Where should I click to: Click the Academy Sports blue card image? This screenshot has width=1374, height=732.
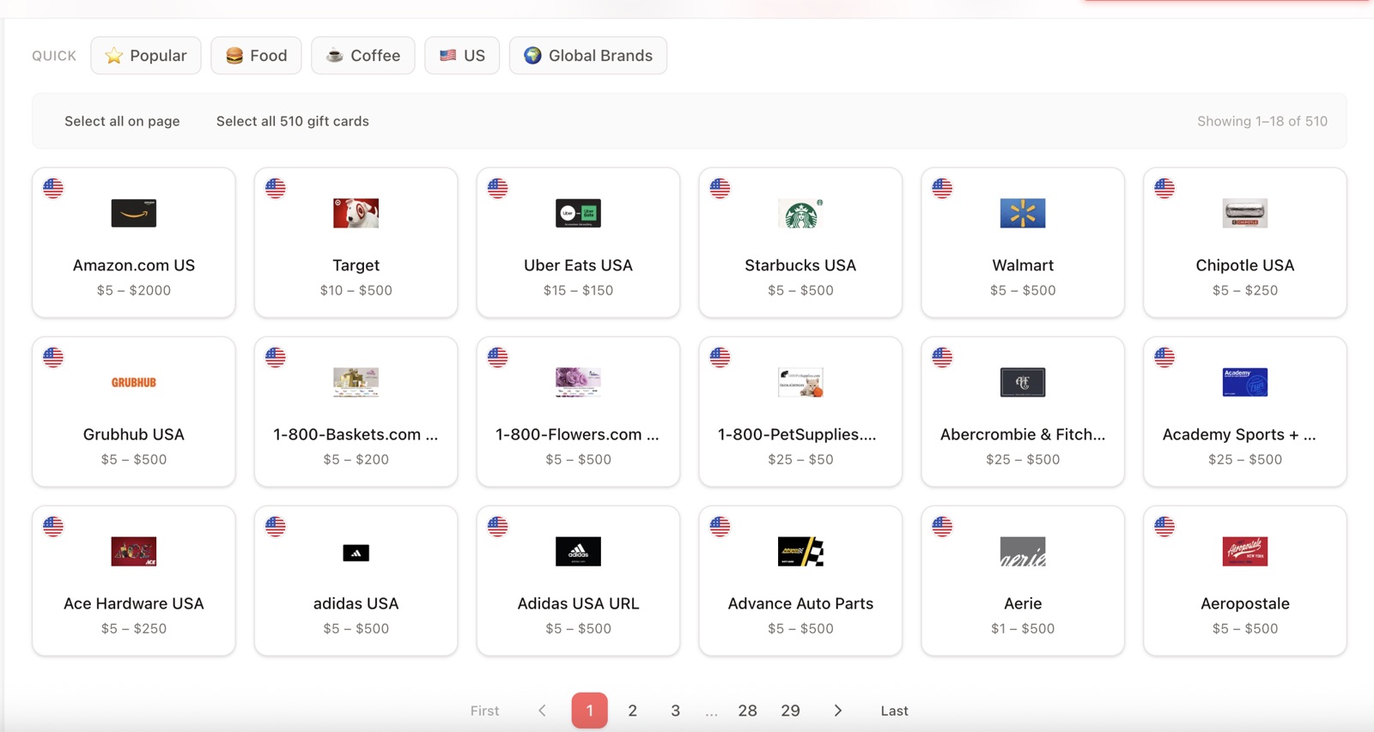pos(1245,382)
